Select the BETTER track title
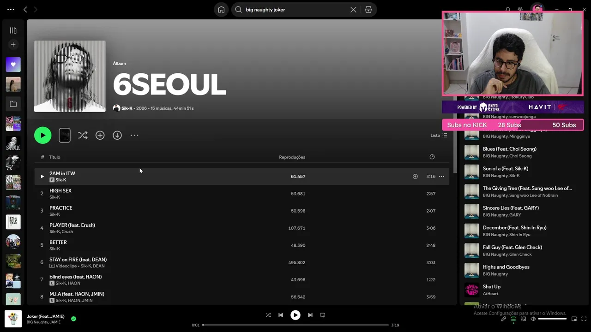Image resolution: width=591 pixels, height=332 pixels. [58, 242]
